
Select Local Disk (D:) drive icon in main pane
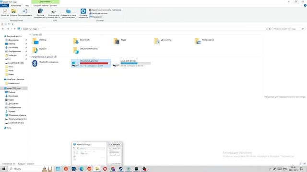pos(116,64)
